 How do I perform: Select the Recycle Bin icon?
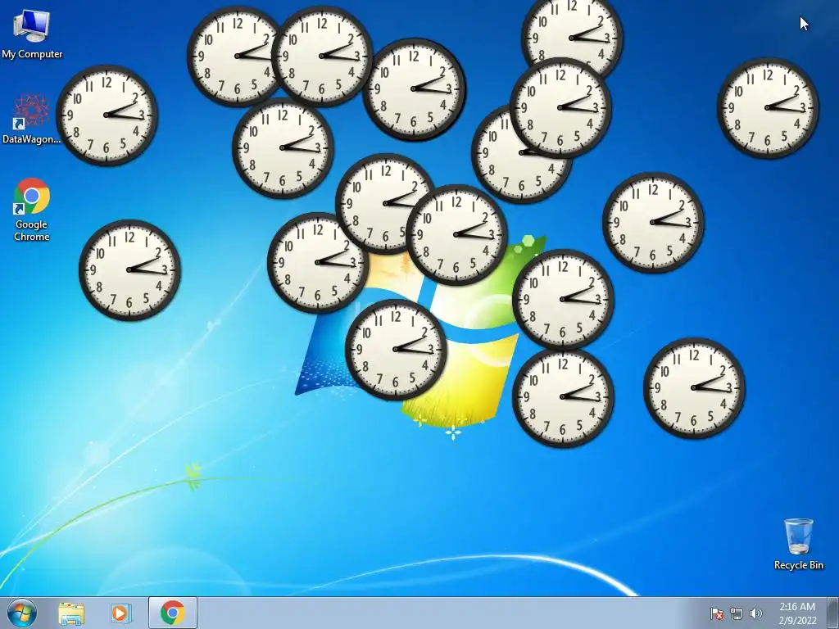[x=798, y=544]
